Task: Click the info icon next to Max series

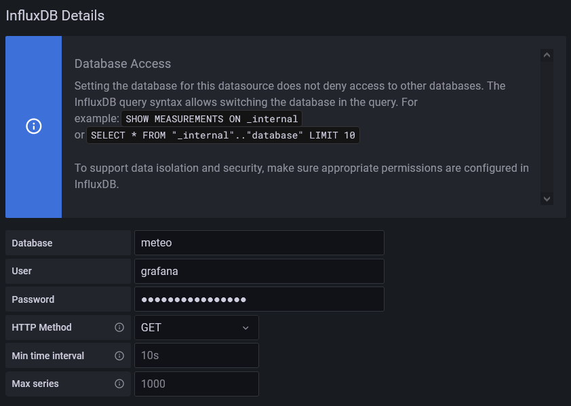Action: coord(121,384)
